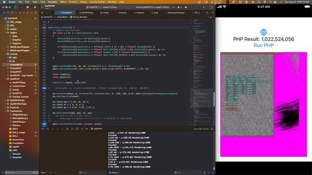Click the trash icon to clear console

204,173
